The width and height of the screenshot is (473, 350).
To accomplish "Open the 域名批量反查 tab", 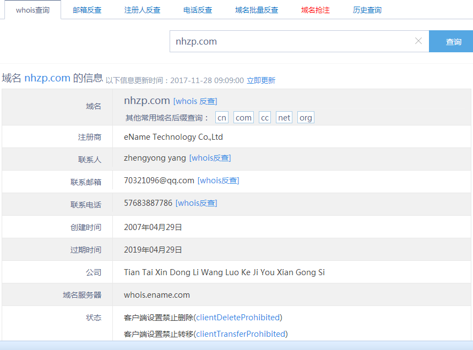I will (x=257, y=9).
